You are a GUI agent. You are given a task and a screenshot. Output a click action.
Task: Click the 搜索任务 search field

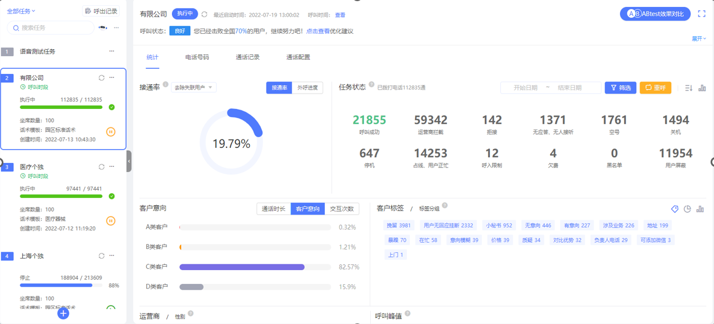(50, 28)
